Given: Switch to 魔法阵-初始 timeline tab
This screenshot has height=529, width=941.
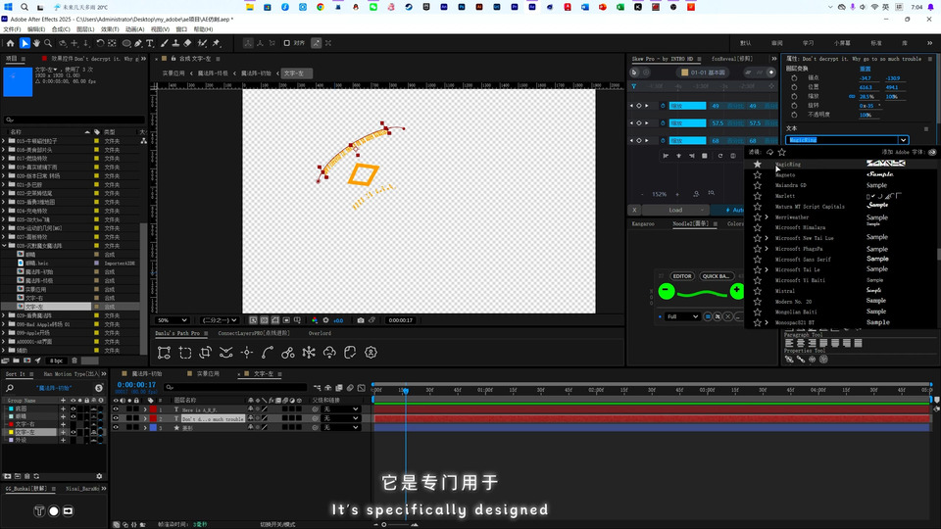Looking at the screenshot, I should (146, 373).
